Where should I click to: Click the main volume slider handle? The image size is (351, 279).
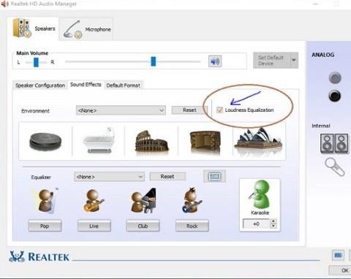pyautogui.click(x=154, y=61)
